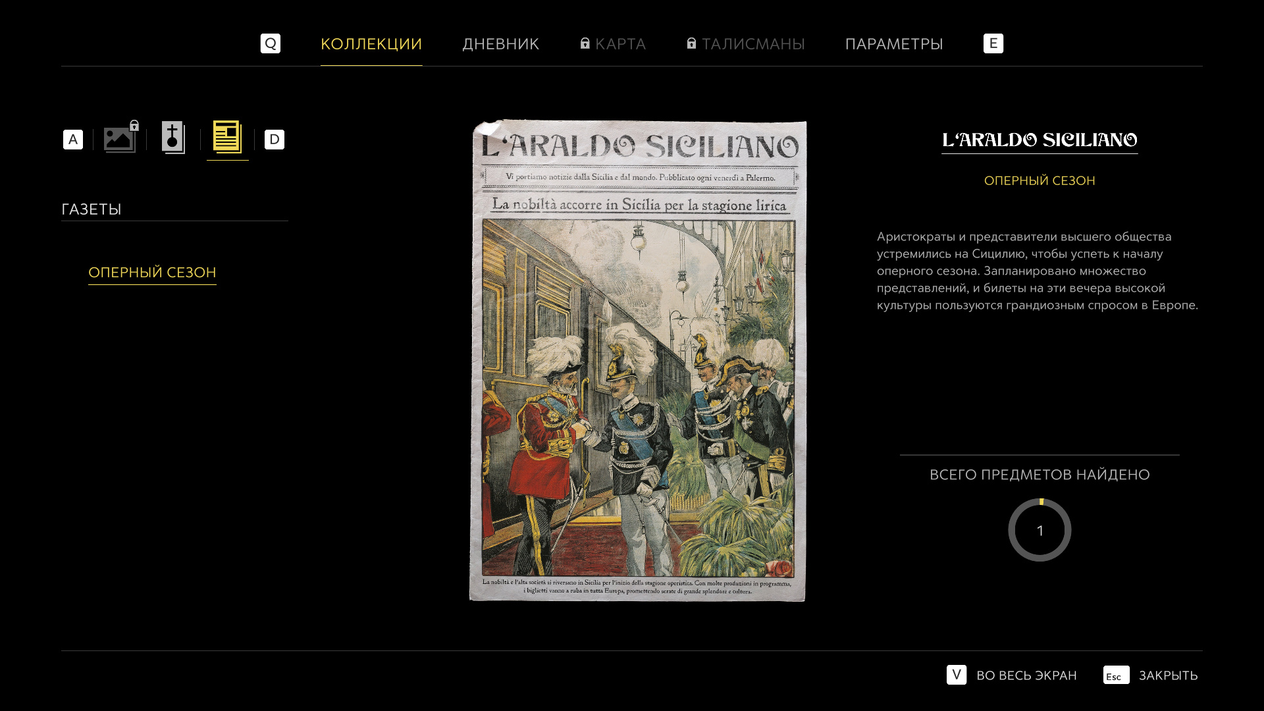This screenshot has width=1264, height=711.
Task: Click the items-found progress ring
Action: click(1040, 530)
